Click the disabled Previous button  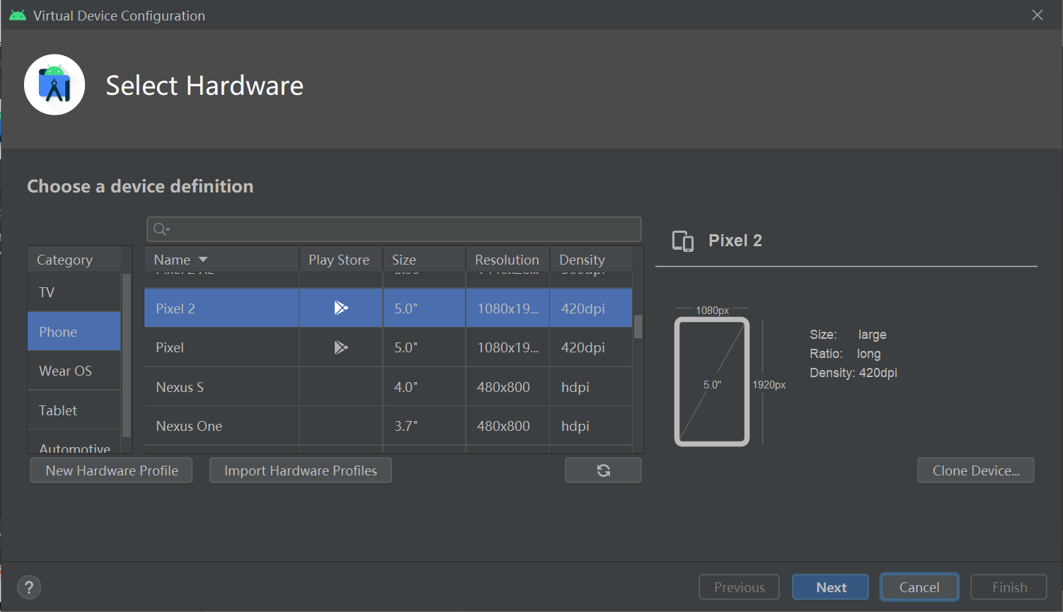click(739, 587)
